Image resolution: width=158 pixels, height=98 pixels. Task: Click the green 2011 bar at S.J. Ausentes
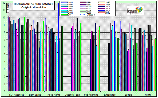(x=25, y=54)
